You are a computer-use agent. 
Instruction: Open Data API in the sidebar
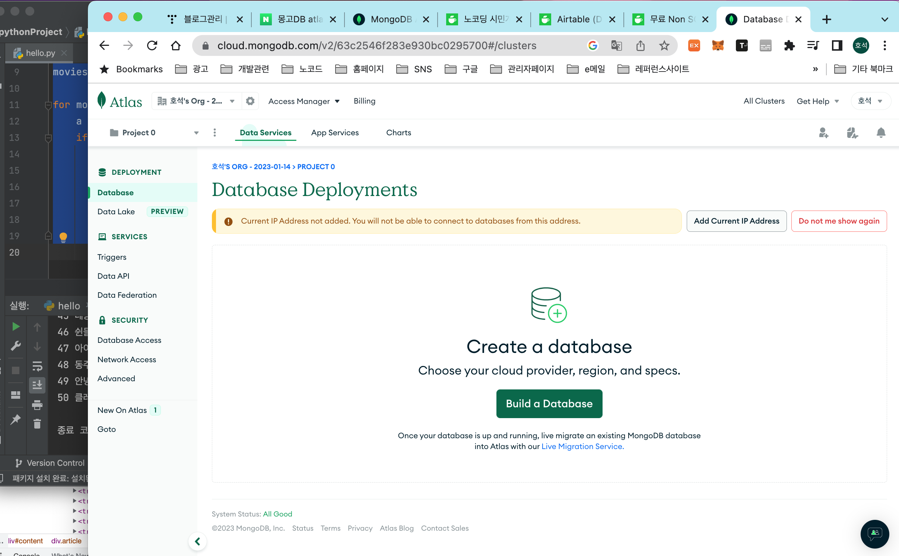click(x=113, y=276)
